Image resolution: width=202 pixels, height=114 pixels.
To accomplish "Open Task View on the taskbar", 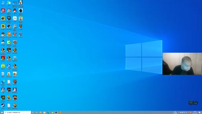I will point(37,112).
